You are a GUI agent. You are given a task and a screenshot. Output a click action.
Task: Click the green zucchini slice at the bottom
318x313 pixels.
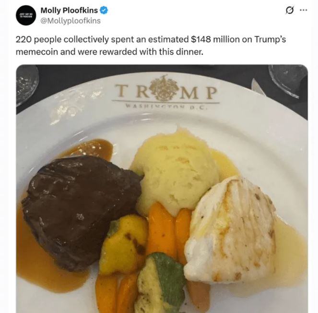pos(160,283)
